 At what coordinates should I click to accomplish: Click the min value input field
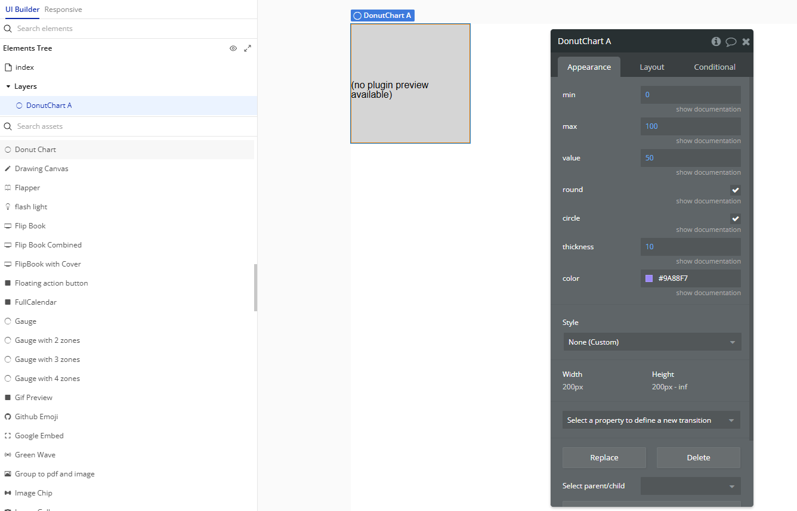(691, 95)
